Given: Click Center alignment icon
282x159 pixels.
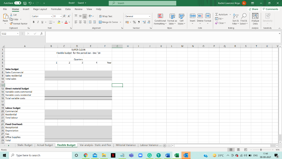Looking at the screenshot, I should click(80, 22).
